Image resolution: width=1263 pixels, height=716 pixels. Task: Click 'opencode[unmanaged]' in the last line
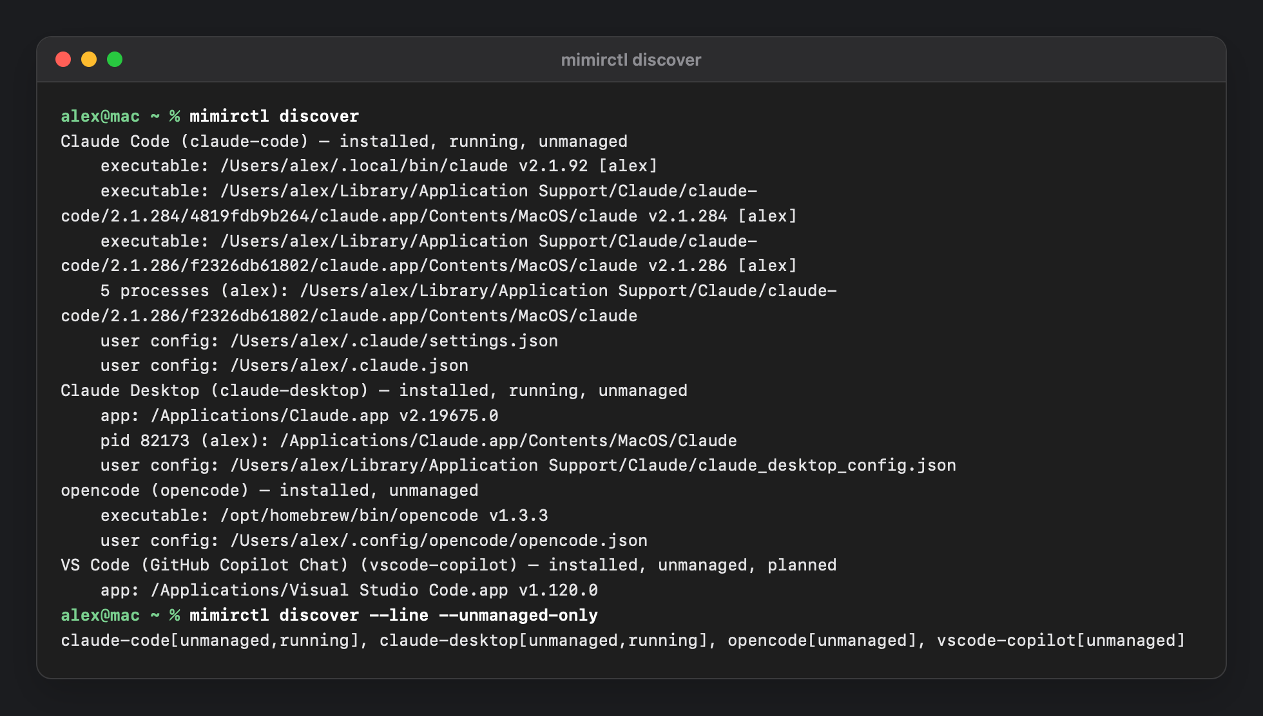[x=822, y=641]
